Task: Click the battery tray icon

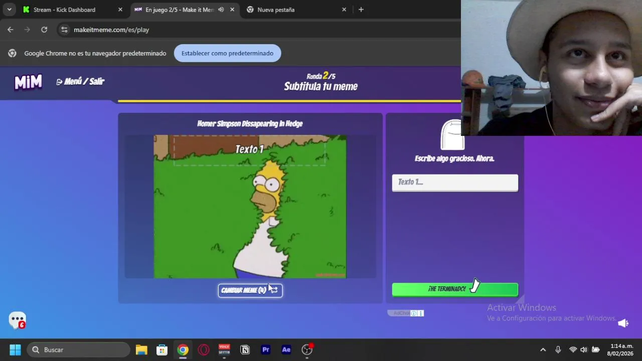Action: [x=596, y=349]
